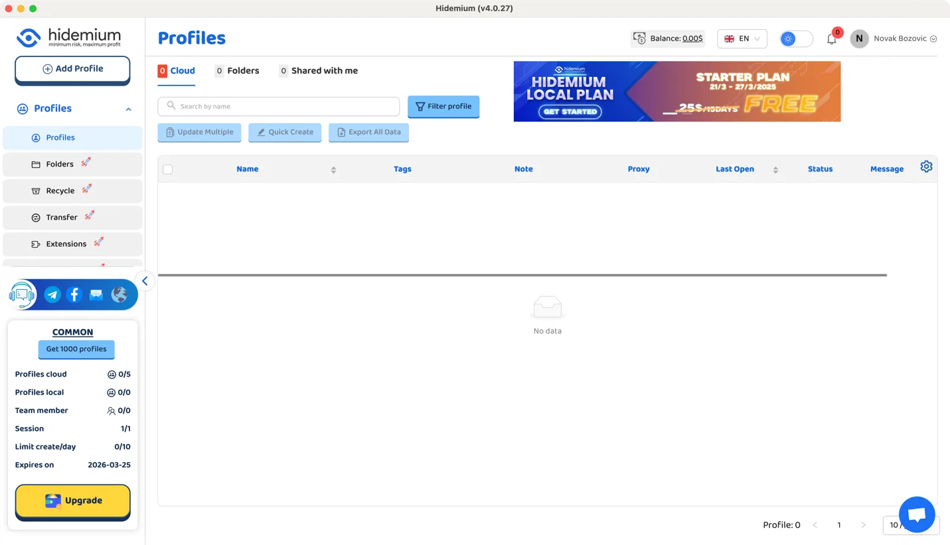Toggle the dark/light theme switch
Image resolution: width=950 pixels, height=545 pixels.
point(796,38)
